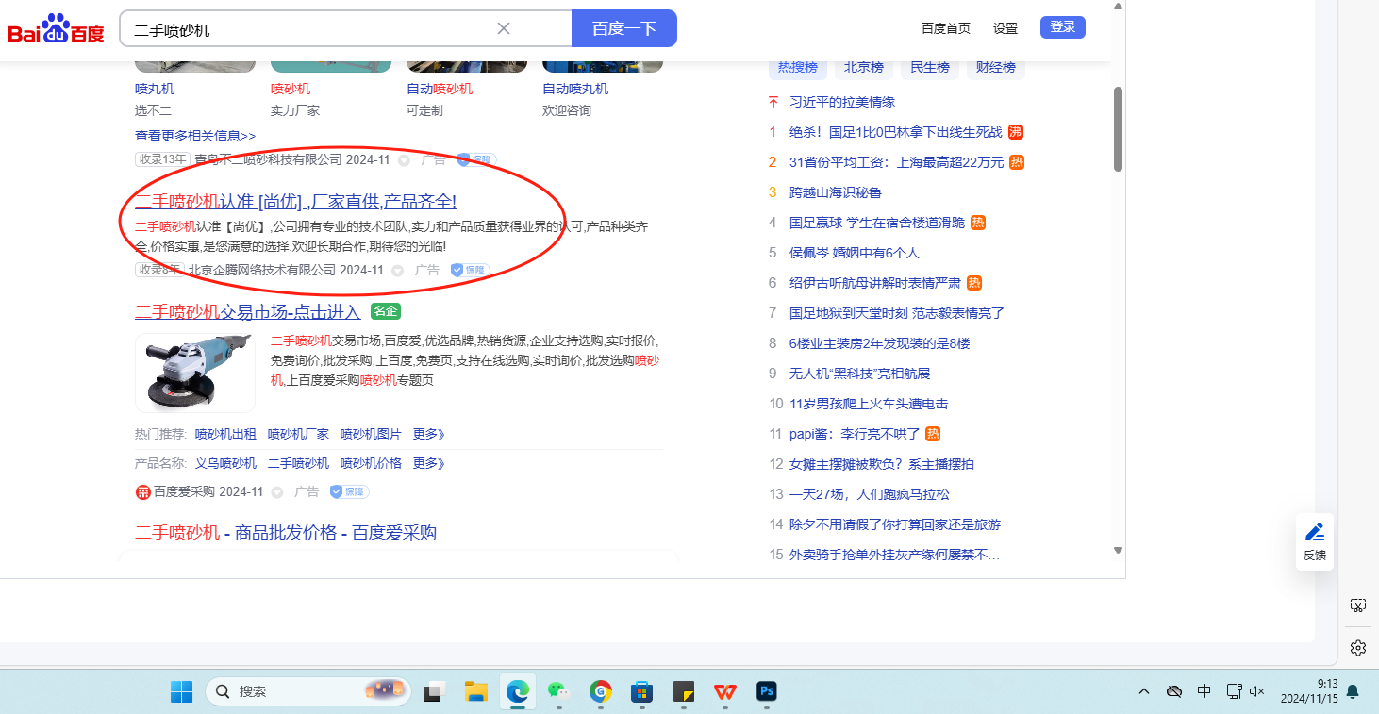Expand 更多》 in the 热门推荐 row
1379x714 pixels.
428,434
